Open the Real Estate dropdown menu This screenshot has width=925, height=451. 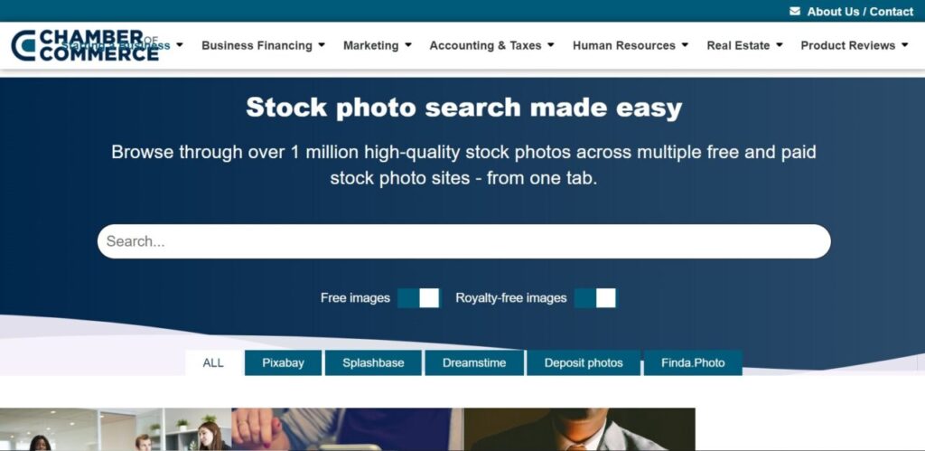(x=744, y=45)
